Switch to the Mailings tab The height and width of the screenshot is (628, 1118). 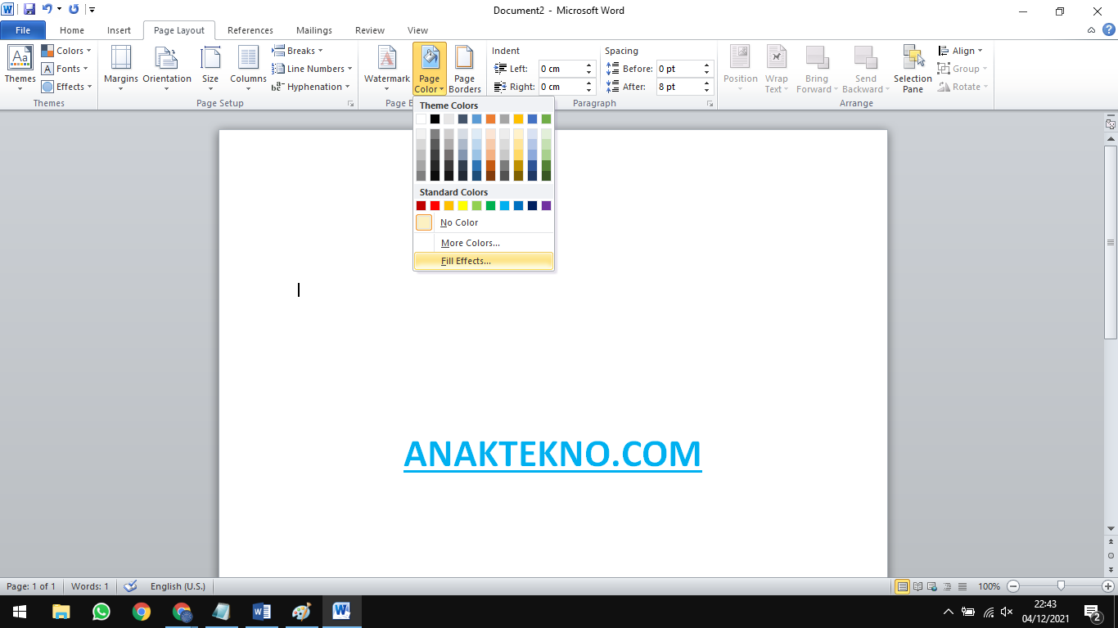314,30
